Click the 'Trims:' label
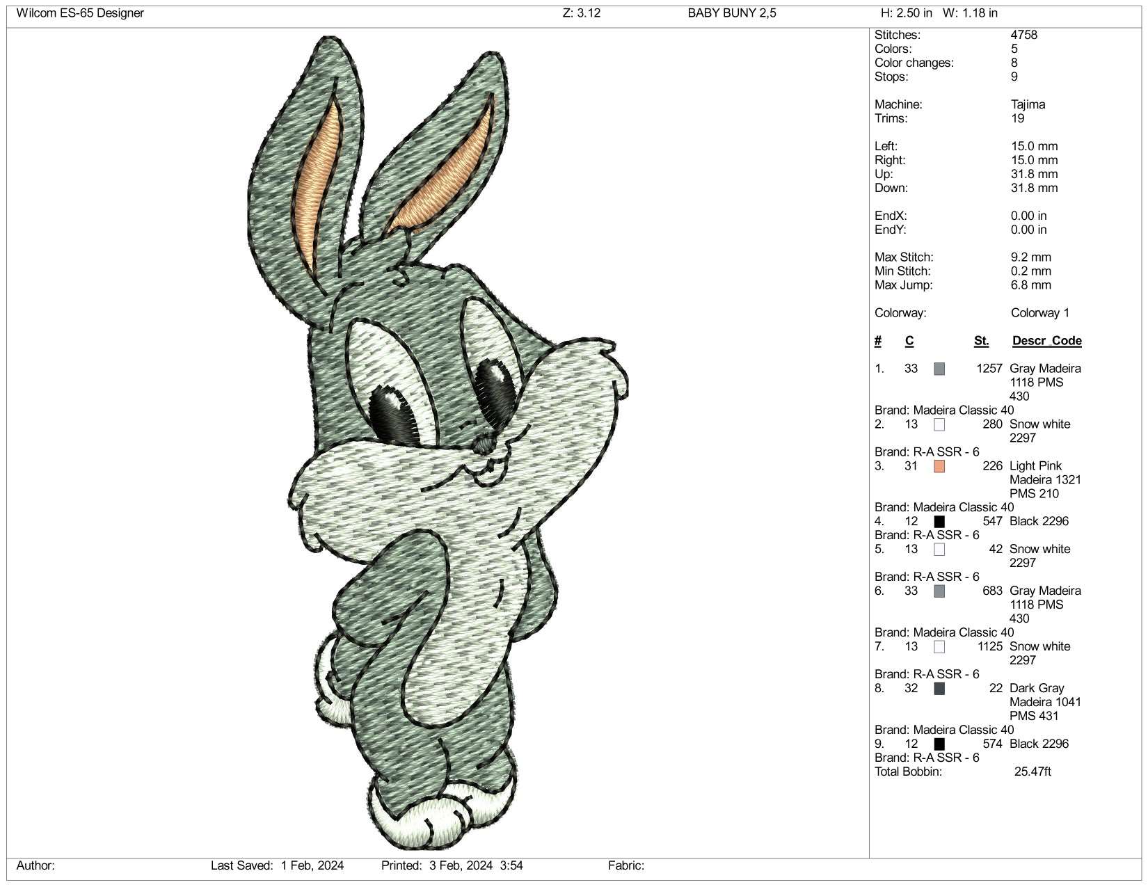1148x887 pixels. coord(891,118)
